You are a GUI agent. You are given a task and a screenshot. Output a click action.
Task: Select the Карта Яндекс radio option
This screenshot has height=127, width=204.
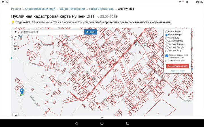(x=167, y=32)
